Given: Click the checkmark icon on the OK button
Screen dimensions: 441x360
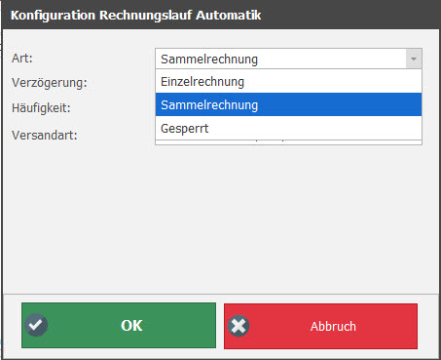Looking at the screenshot, I should click(x=36, y=325).
